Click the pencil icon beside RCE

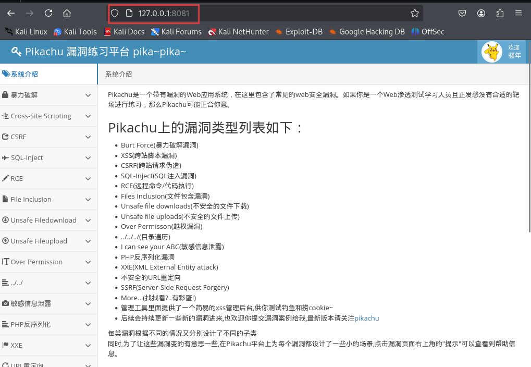point(5,178)
